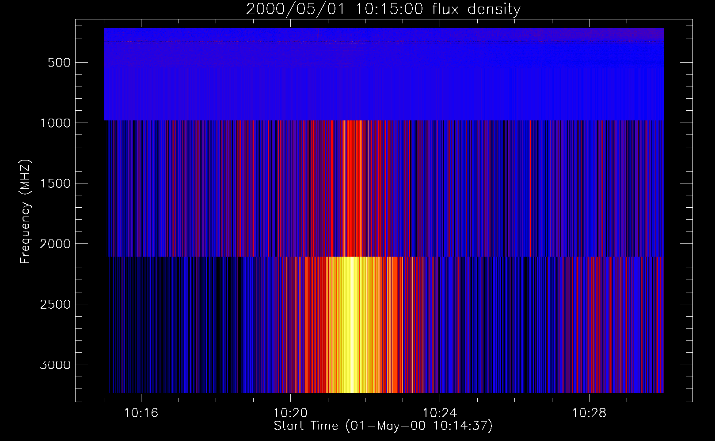Viewport: 715px width, 441px height.
Task: Click the time tick label 10:28
Action: pyautogui.click(x=589, y=413)
